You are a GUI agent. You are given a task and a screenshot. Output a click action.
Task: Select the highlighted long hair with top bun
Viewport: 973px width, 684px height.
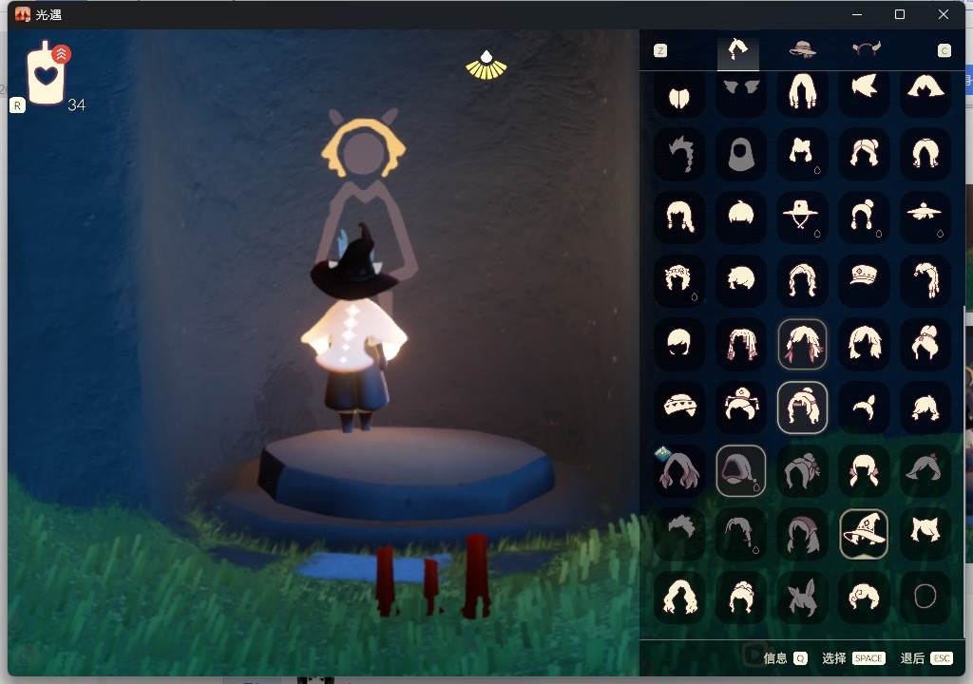point(802,408)
